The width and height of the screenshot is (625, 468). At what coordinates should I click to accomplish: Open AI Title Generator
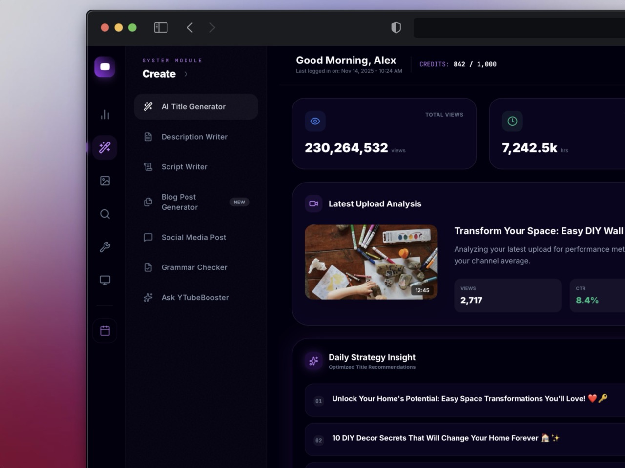[x=196, y=106]
